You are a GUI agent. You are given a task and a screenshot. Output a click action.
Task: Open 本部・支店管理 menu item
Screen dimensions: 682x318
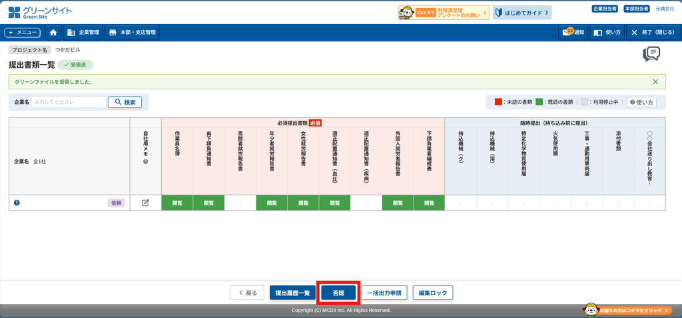click(x=133, y=33)
